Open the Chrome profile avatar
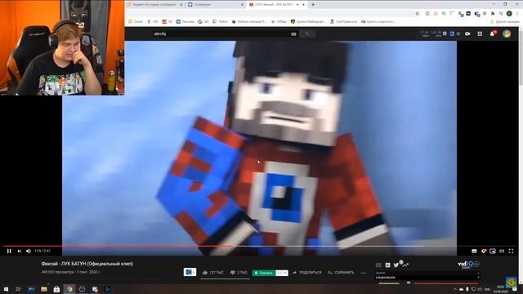The width and height of the screenshot is (523, 294). click(x=509, y=13)
